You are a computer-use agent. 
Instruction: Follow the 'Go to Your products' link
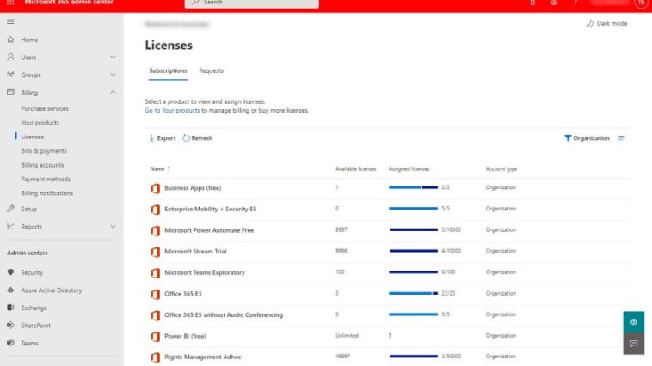[172, 111]
